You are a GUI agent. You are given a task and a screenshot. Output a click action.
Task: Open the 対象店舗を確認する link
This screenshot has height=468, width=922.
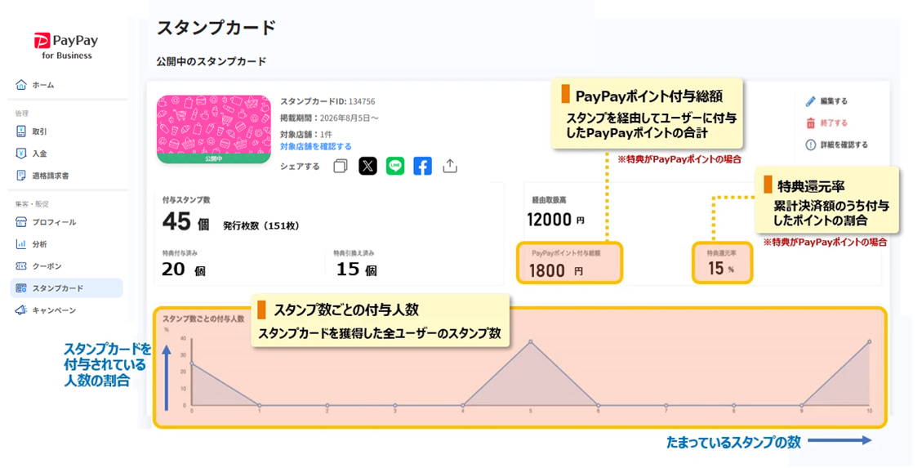coord(316,146)
